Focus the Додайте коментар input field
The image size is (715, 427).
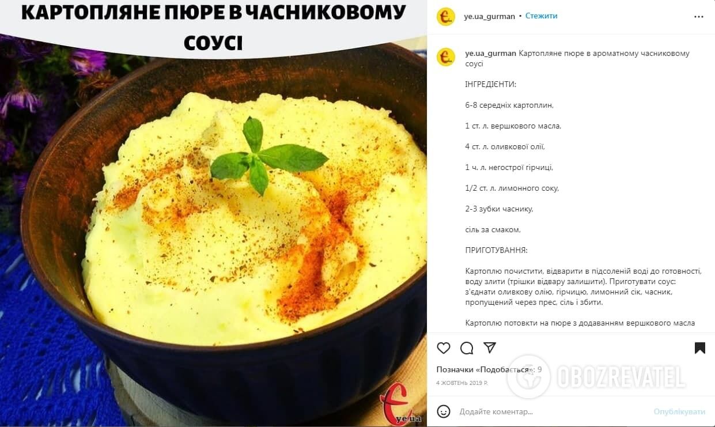[553, 411]
